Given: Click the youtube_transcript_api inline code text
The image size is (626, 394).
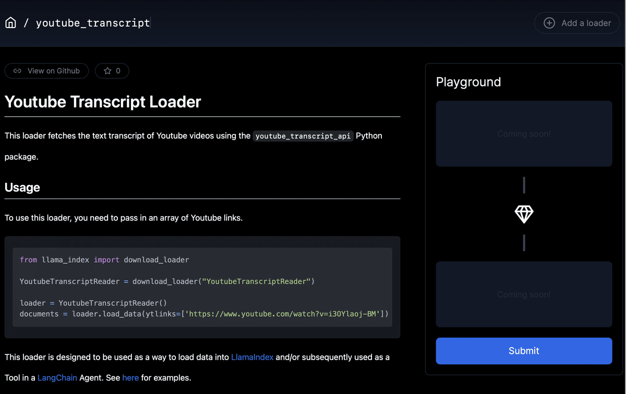Looking at the screenshot, I should click(303, 136).
